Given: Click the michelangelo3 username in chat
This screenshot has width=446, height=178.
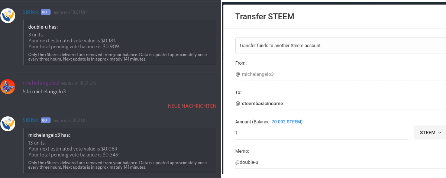Looking at the screenshot, I should pyautogui.click(x=41, y=83).
